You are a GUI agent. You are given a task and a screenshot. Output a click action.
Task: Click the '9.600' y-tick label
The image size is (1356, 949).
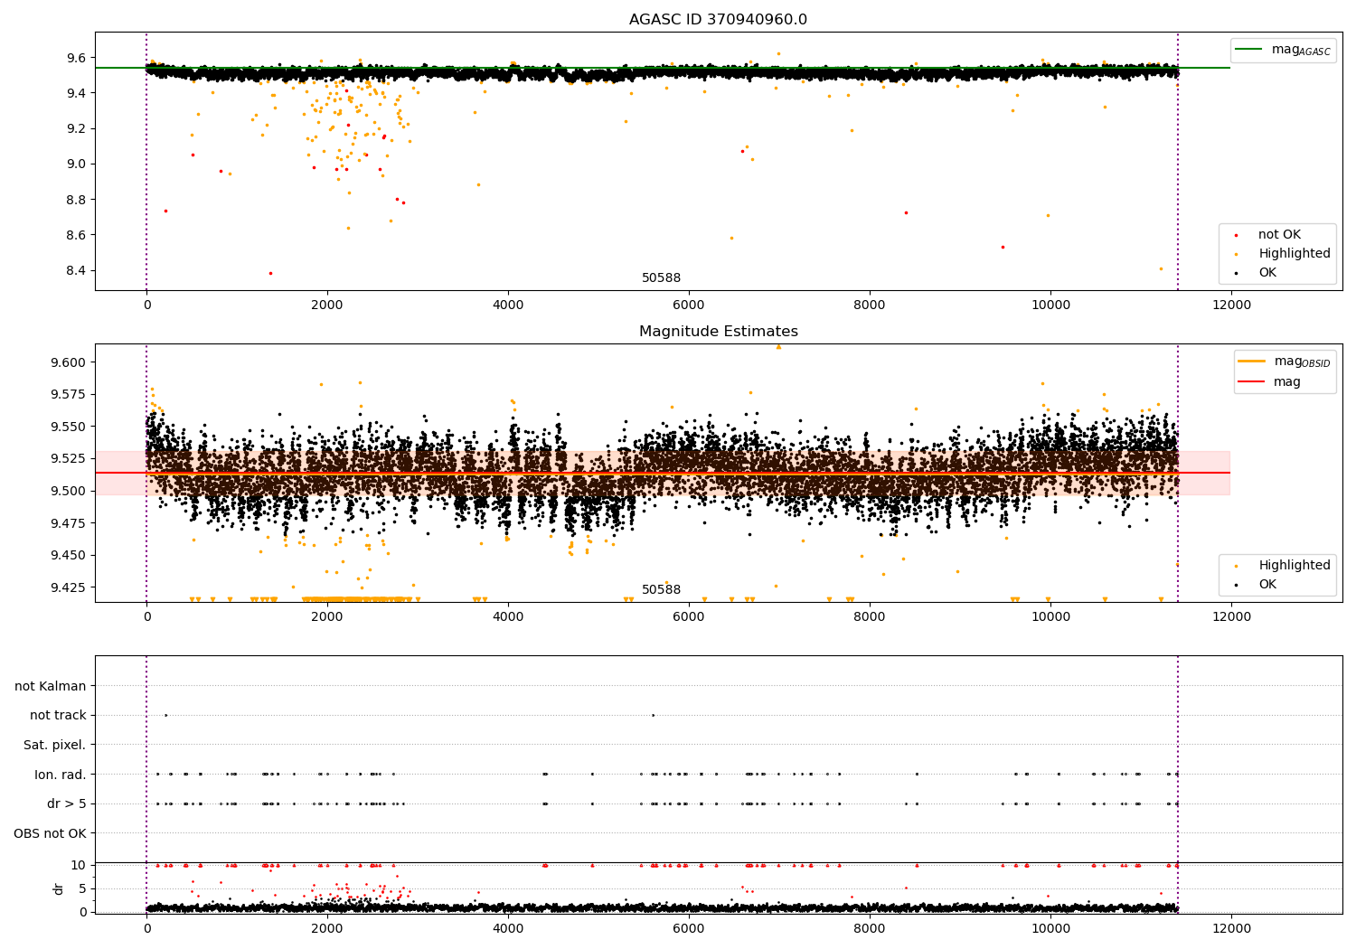point(69,362)
